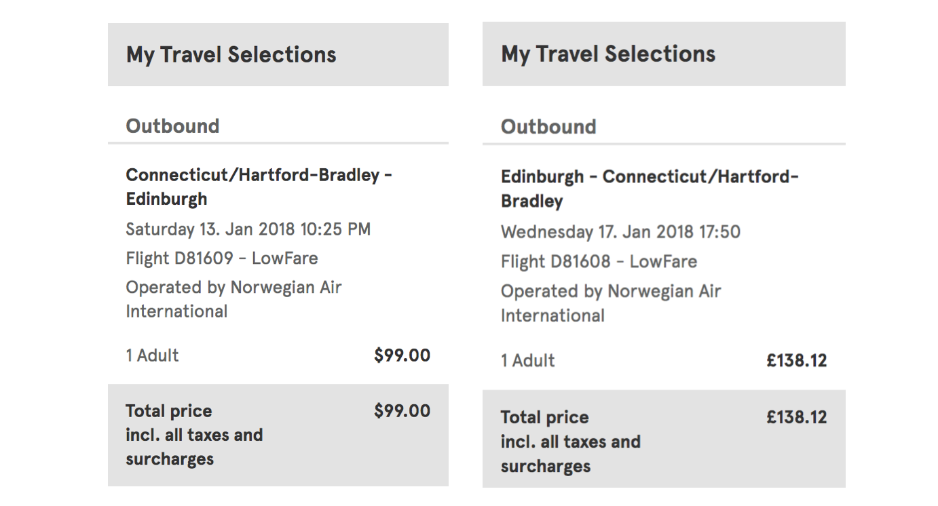Click the Flight D81609 - LowFare line
The height and width of the screenshot is (506, 938).
click(x=221, y=258)
